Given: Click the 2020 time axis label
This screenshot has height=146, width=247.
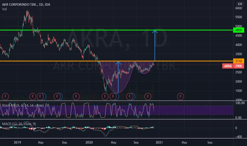Looking at the screenshot, I should 89,142.
